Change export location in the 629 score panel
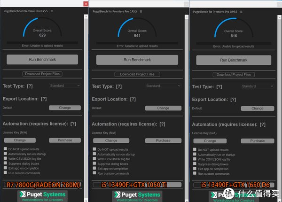The height and width of the screenshot is (202, 282). tap(65, 108)
